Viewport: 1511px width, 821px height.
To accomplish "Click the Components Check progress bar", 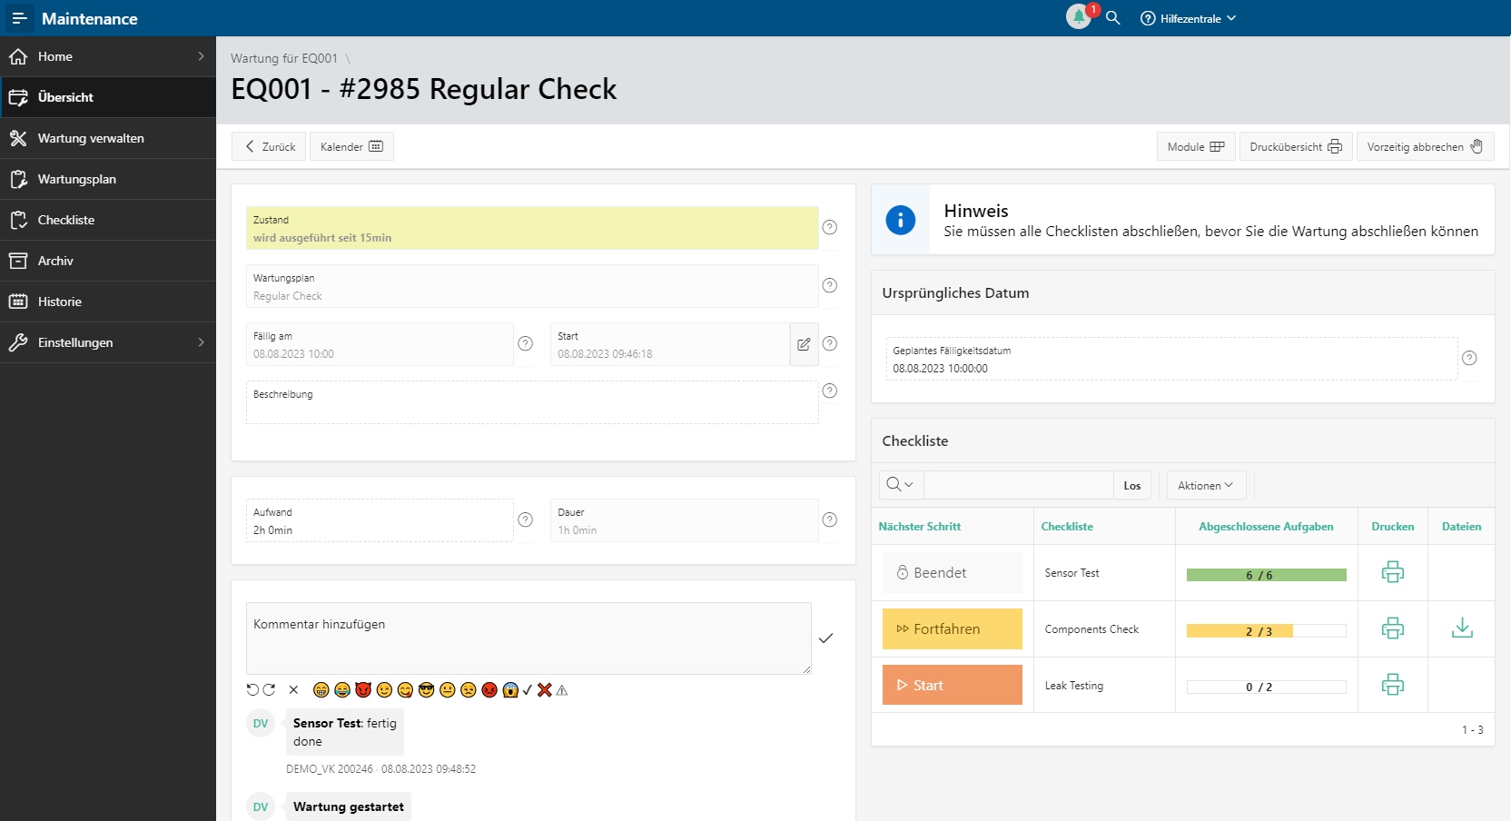I will 1266,630.
